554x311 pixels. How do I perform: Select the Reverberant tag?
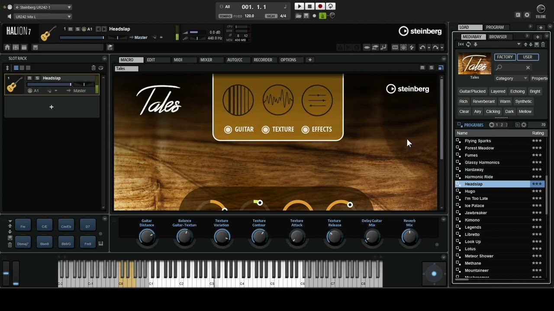point(483,102)
